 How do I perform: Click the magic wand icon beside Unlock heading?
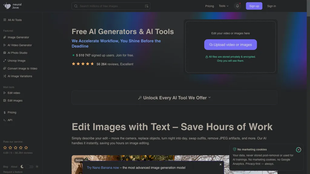pos(140,98)
